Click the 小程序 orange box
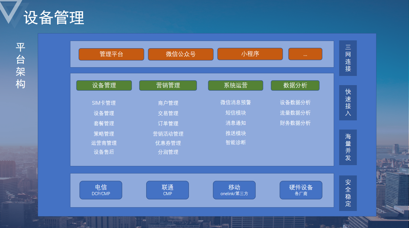The width and height of the screenshot is (409, 228). click(x=250, y=54)
